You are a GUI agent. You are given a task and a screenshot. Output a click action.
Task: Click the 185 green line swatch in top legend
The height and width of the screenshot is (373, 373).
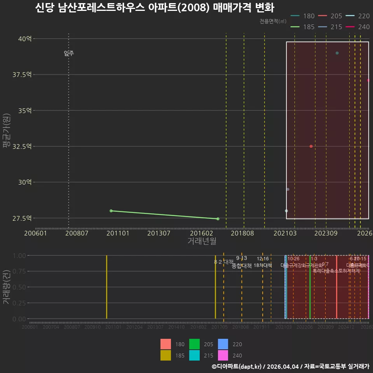pyautogui.click(x=295, y=27)
